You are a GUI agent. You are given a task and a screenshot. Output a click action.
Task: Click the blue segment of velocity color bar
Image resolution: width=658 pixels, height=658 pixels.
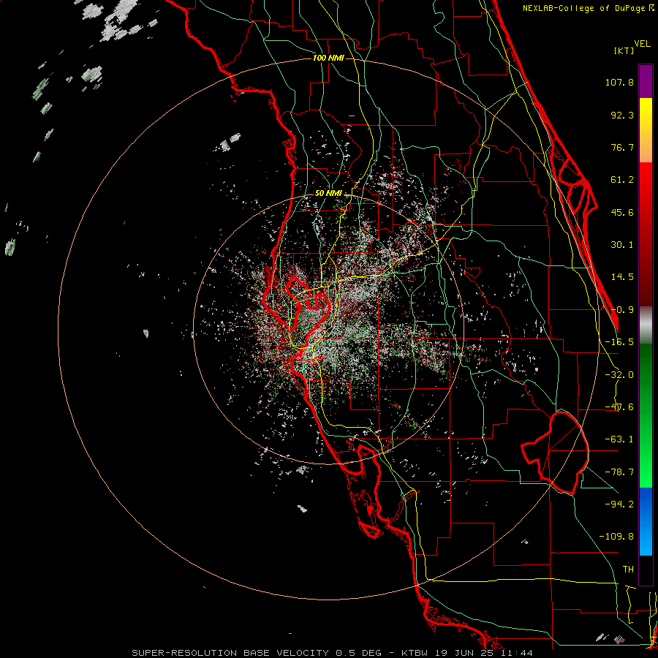pos(646,521)
